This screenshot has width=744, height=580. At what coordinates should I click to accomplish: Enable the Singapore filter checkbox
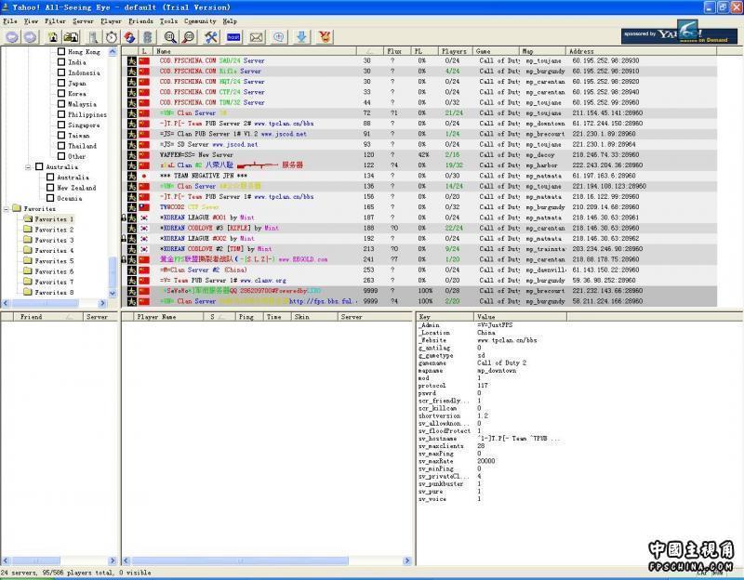61,125
